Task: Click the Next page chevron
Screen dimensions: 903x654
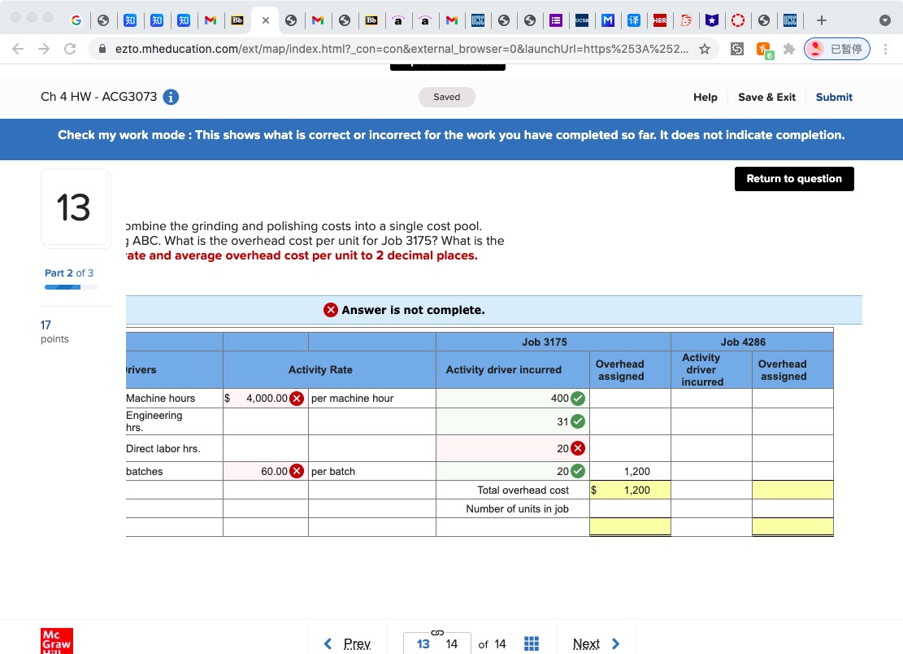Action: point(615,643)
